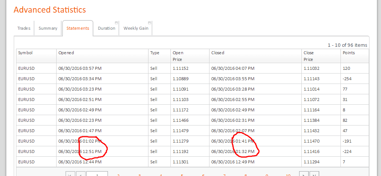Image resolution: width=381 pixels, height=176 pixels.
Task: Select opened time 06/30/2016 02:23 PM
Action: 80,120
